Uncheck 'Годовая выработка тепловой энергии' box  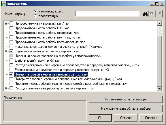point(11,51)
